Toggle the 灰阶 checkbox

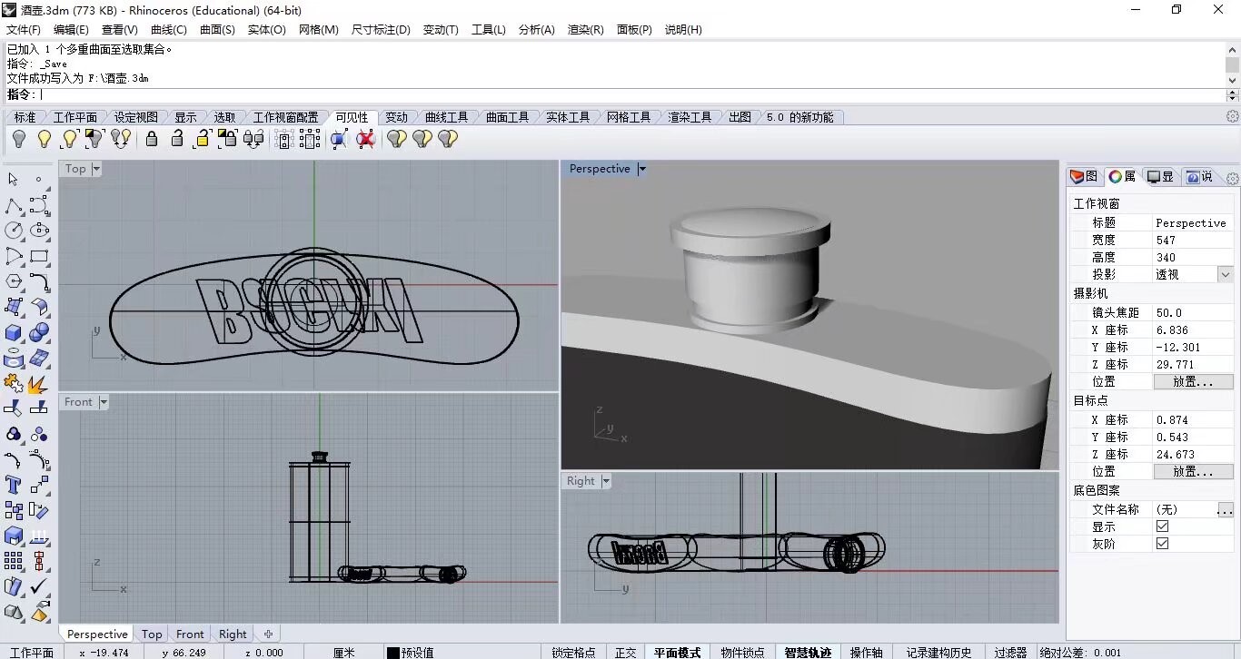tap(1162, 544)
